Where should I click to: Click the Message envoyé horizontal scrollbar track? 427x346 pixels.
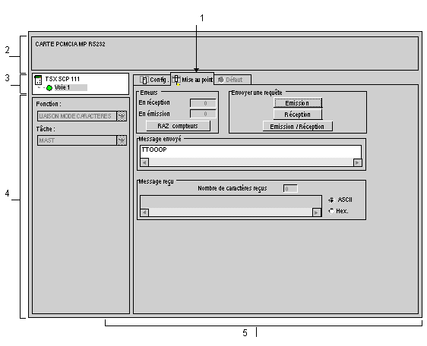coord(251,162)
